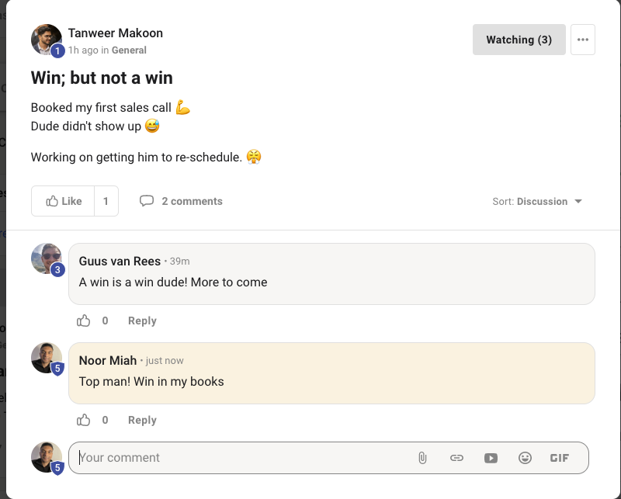The width and height of the screenshot is (621, 499).
Task: Open the GIF picker
Action: click(559, 458)
